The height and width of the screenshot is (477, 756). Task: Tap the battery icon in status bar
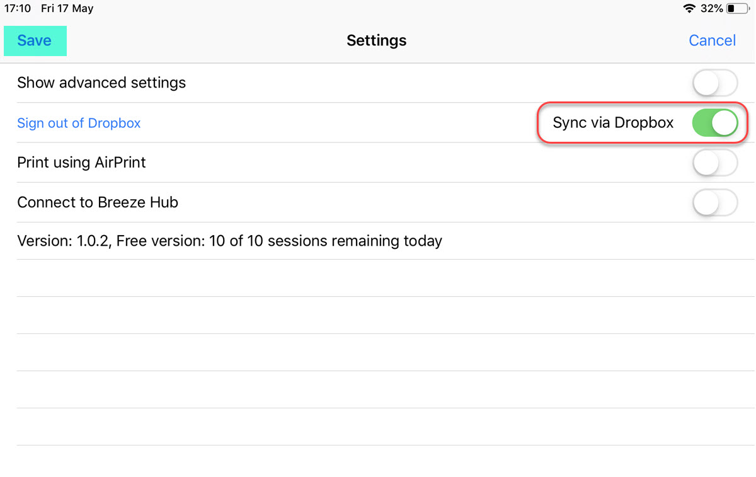tap(738, 9)
